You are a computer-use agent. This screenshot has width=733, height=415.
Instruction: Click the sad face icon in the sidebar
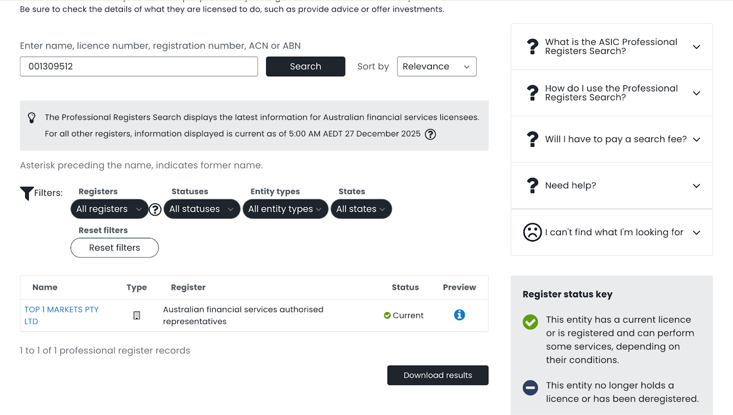pos(532,232)
